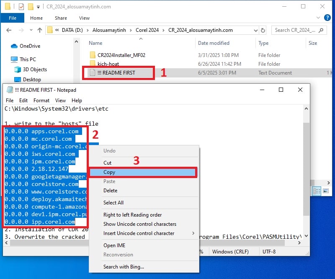The height and width of the screenshot is (279, 335).
Task: Click Alosuamaytinh in the address breadcrumb
Action: (109, 30)
